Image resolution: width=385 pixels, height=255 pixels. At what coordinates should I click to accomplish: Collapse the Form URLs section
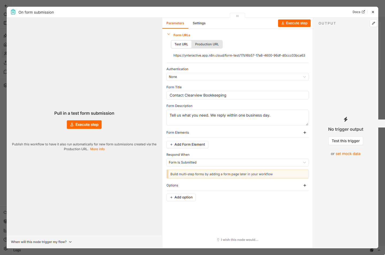coord(169,34)
